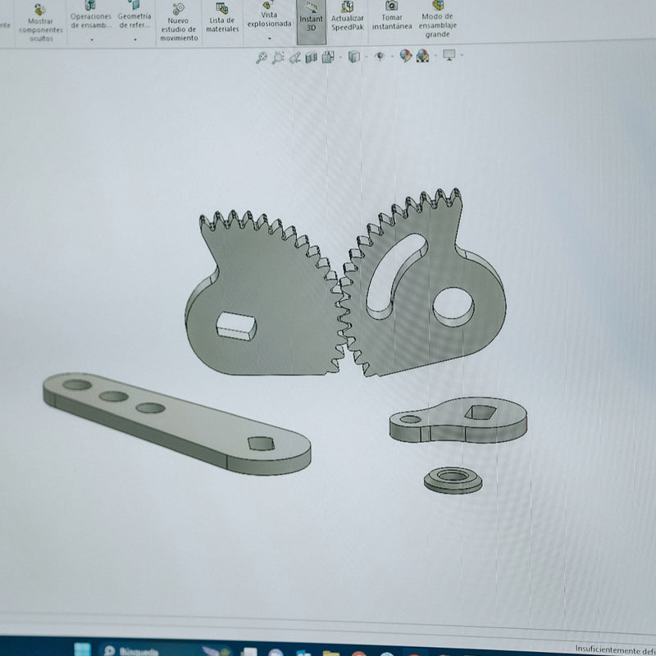Viewport: 656px width, 656px height.
Task: Click Geometría de refer... button
Action: [134, 16]
